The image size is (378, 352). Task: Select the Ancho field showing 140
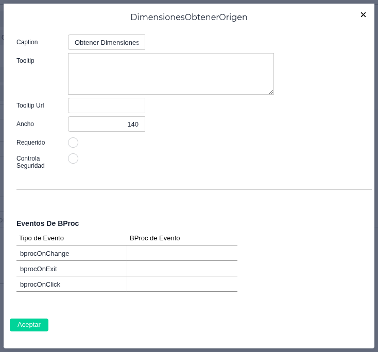coord(107,124)
